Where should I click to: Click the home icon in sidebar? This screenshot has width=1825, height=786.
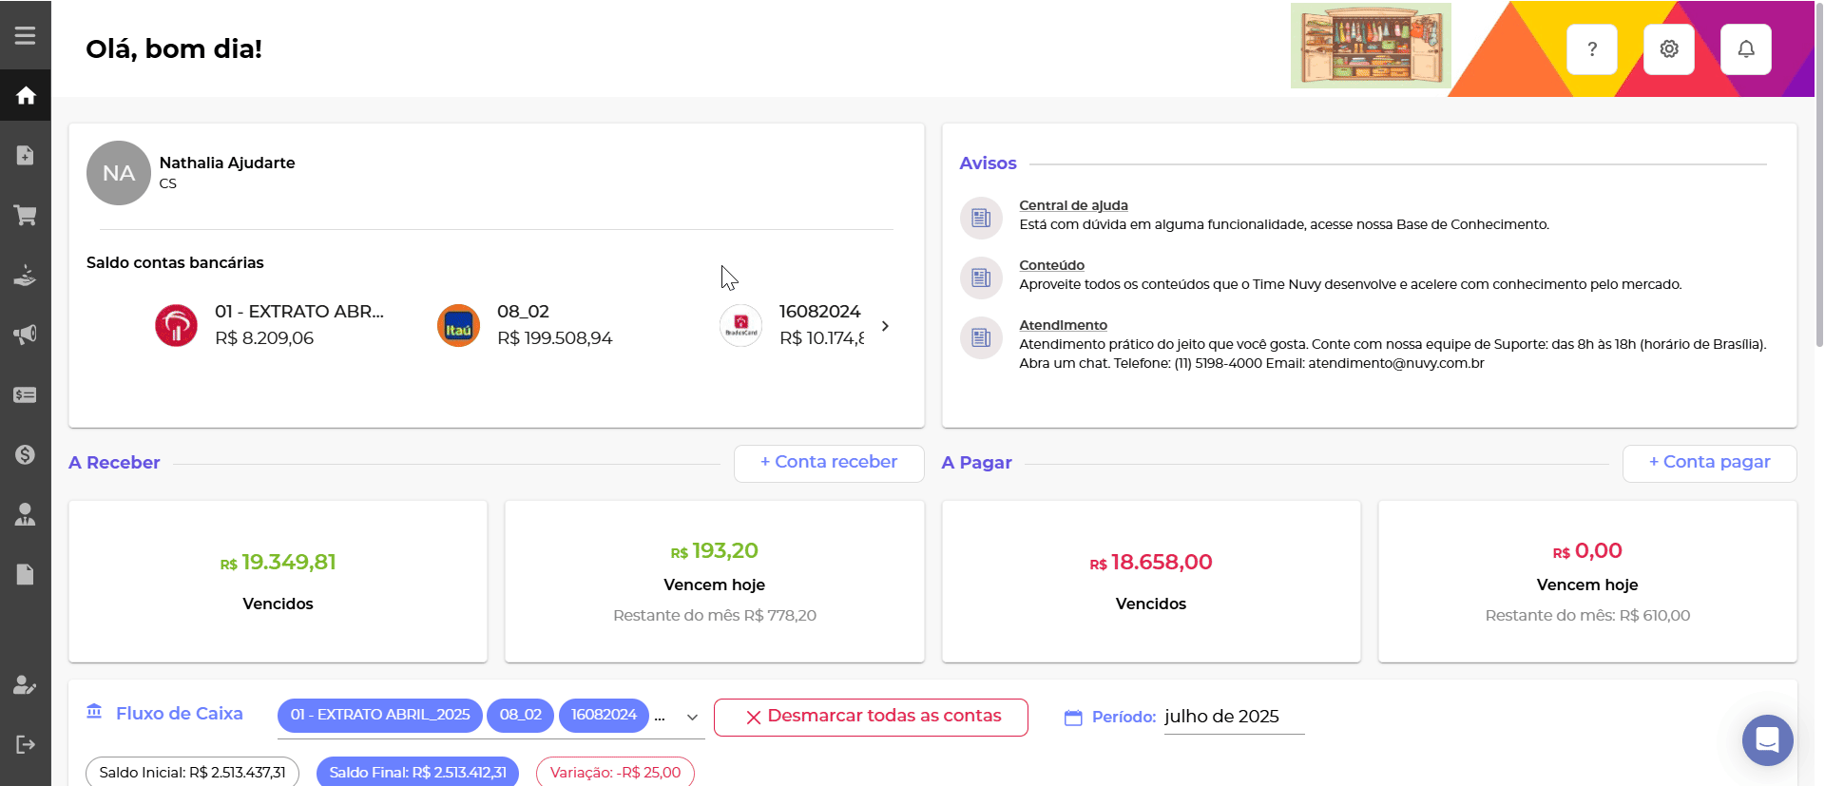(26, 95)
